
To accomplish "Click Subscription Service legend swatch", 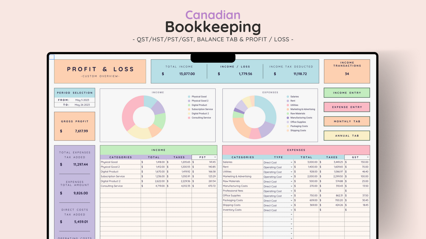I will click(189, 109).
